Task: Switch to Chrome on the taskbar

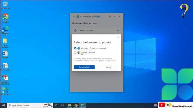Action: point(76,105)
